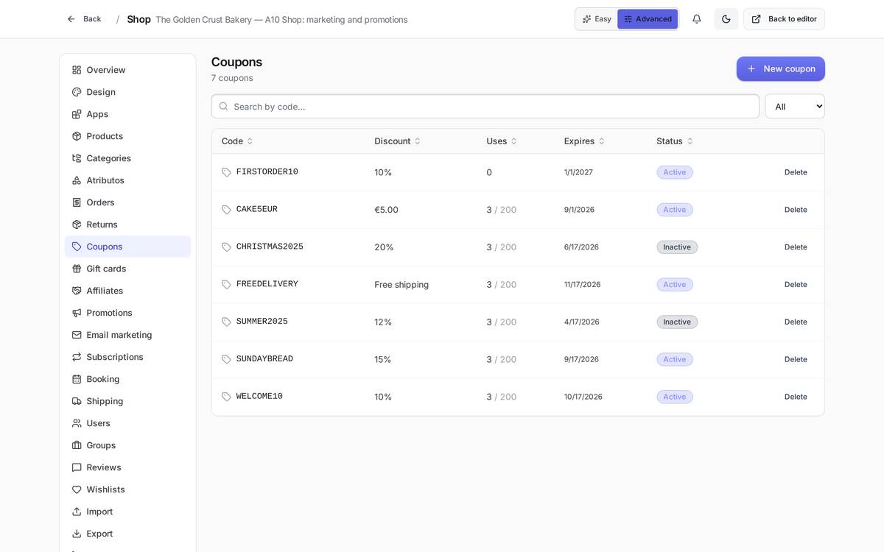Switch to Easy mode
The image size is (884, 552).
(597, 19)
